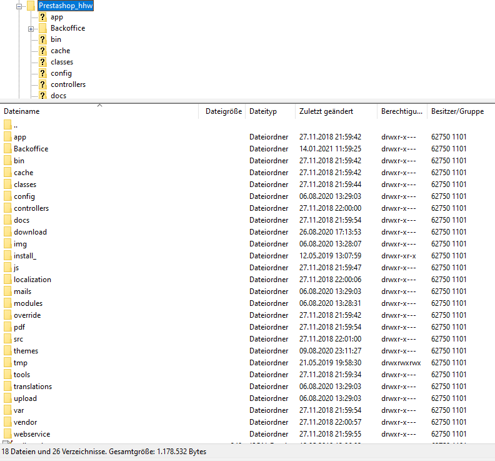This screenshot has width=495, height=461.
Task: Select the translations folder name
Action: 32,387
